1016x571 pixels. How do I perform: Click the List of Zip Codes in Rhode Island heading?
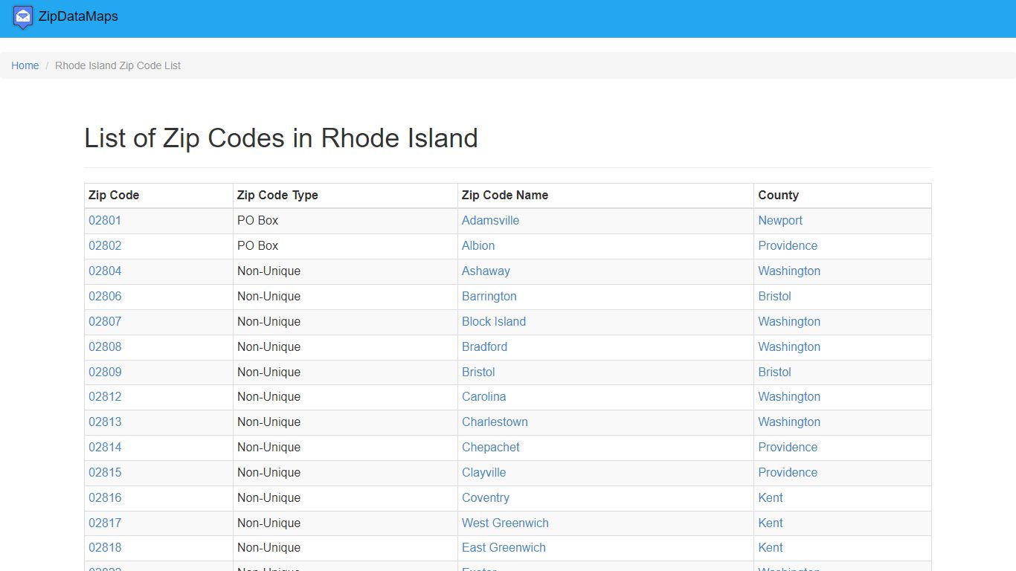[x=281, y=138]
